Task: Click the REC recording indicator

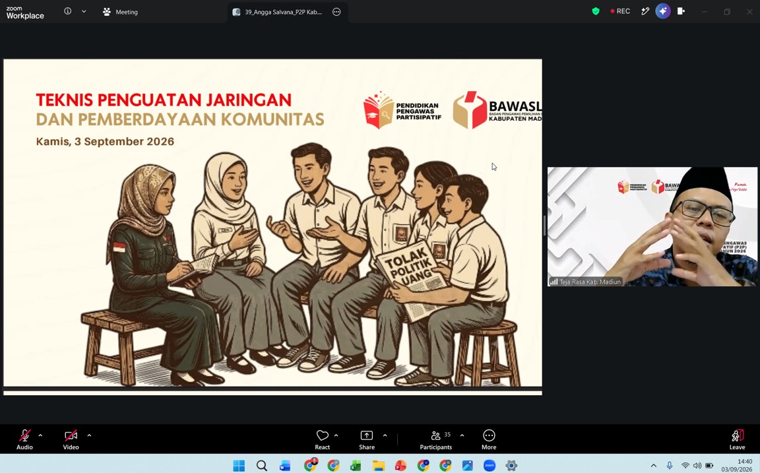Action: (x=620, y=11)
